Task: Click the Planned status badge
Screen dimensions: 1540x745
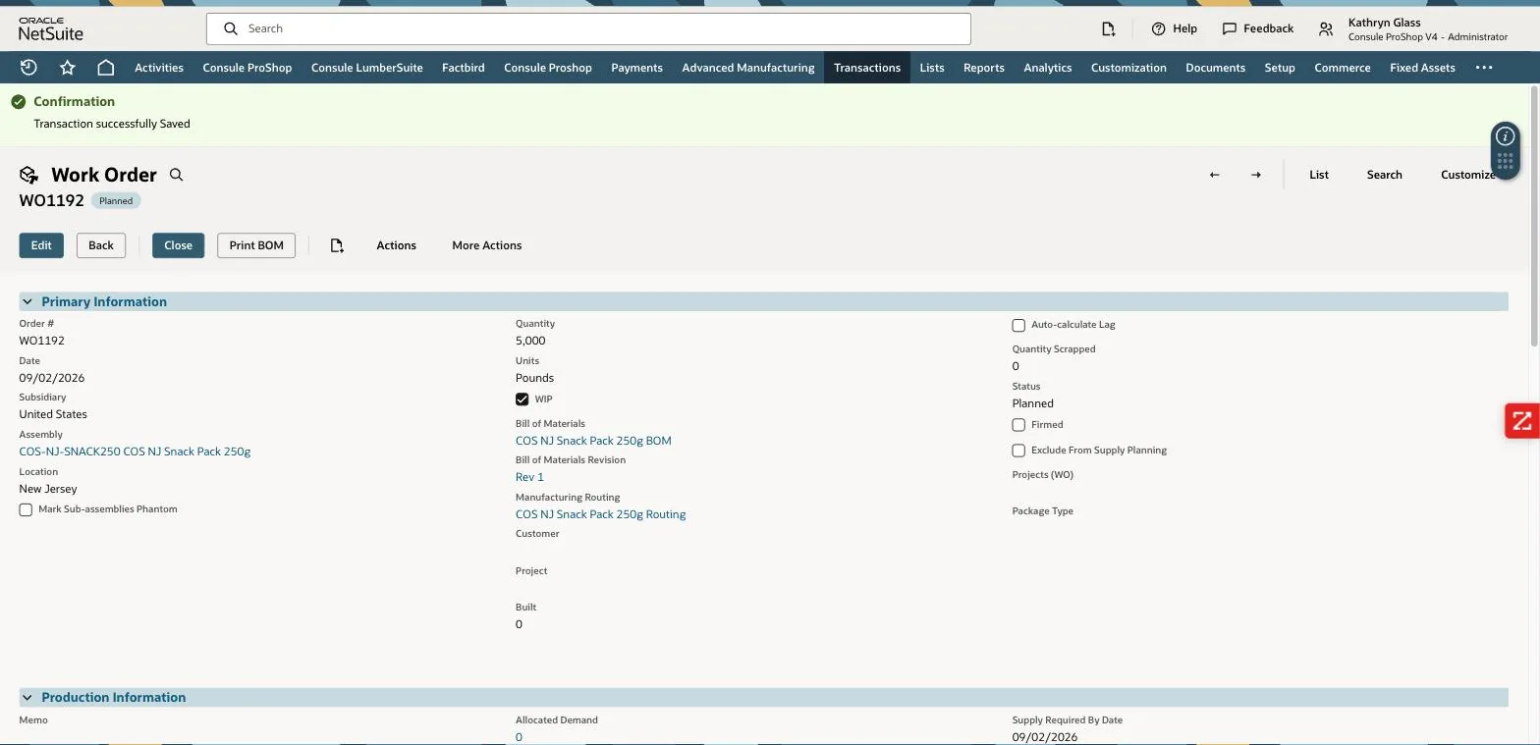Action: pos(116,201)
